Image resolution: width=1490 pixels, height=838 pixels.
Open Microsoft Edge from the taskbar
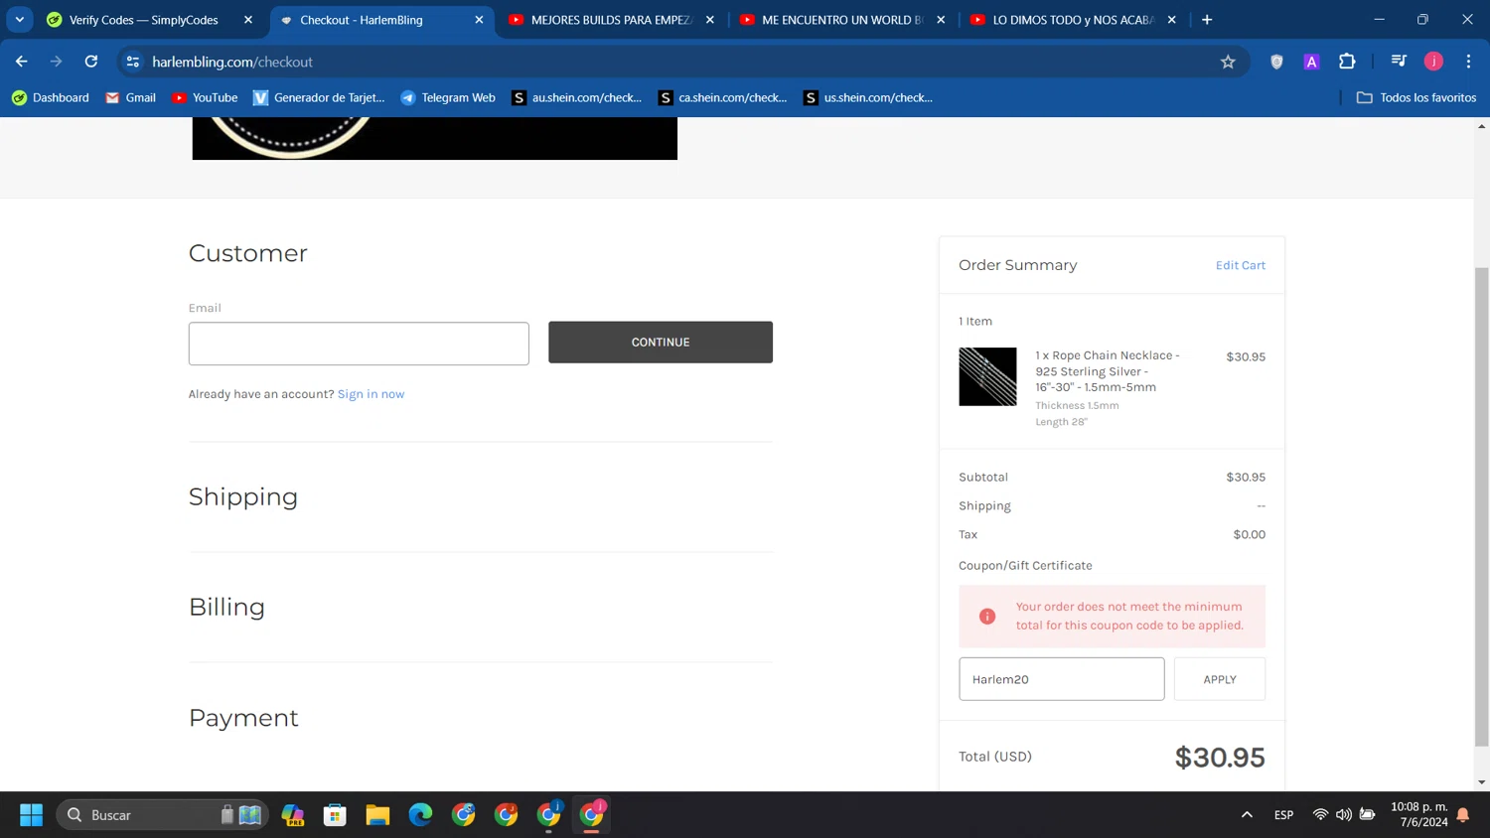[420, 815]
